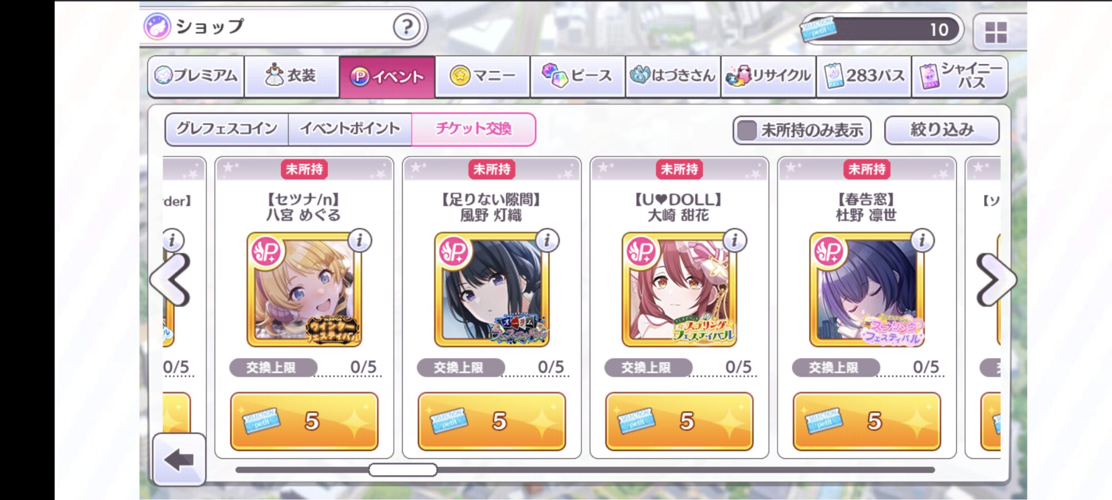Click the horizontal scrollbar thumb

click(403, 470)
